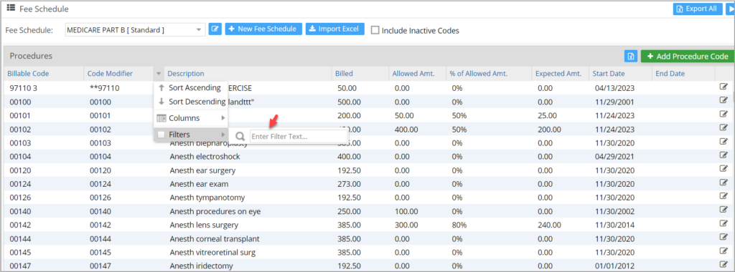Screen dimensions: 735x272
Task: Expand the Columns submenu
Action: tap(191, 118)
